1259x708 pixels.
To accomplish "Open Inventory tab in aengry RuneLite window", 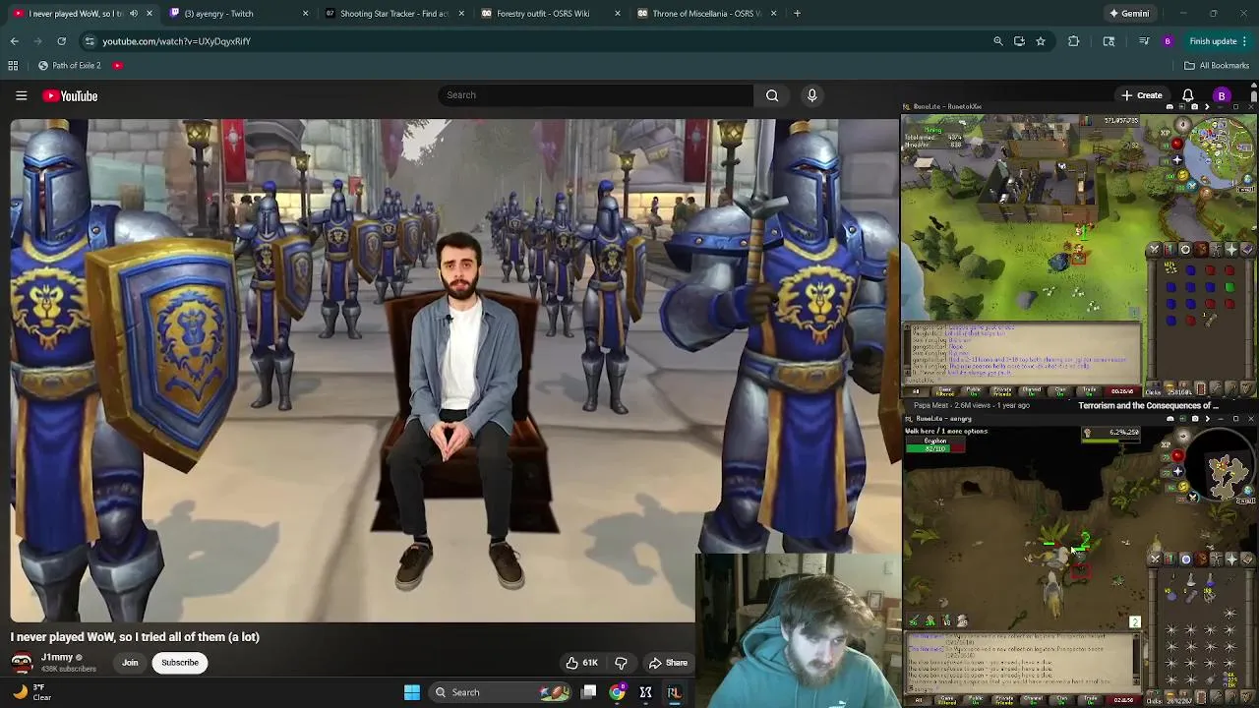I will pyautogui.click(x=1201, y=559).
